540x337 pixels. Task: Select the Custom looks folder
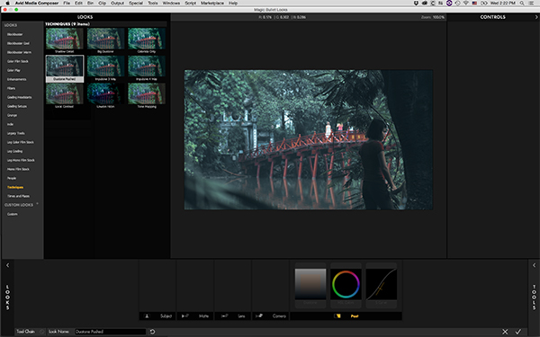click(x=12, y=214)
